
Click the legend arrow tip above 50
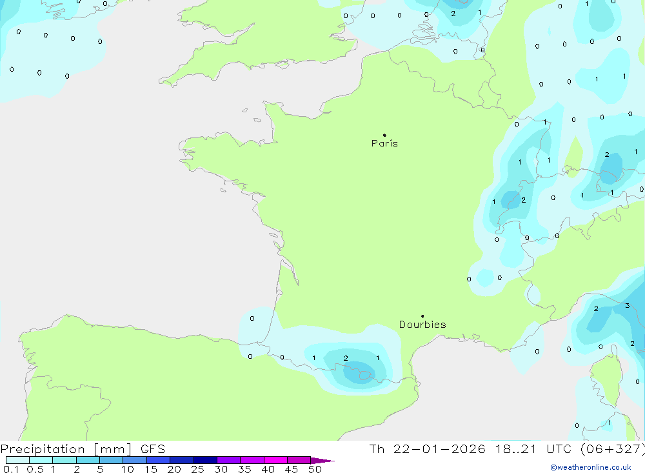322,460
